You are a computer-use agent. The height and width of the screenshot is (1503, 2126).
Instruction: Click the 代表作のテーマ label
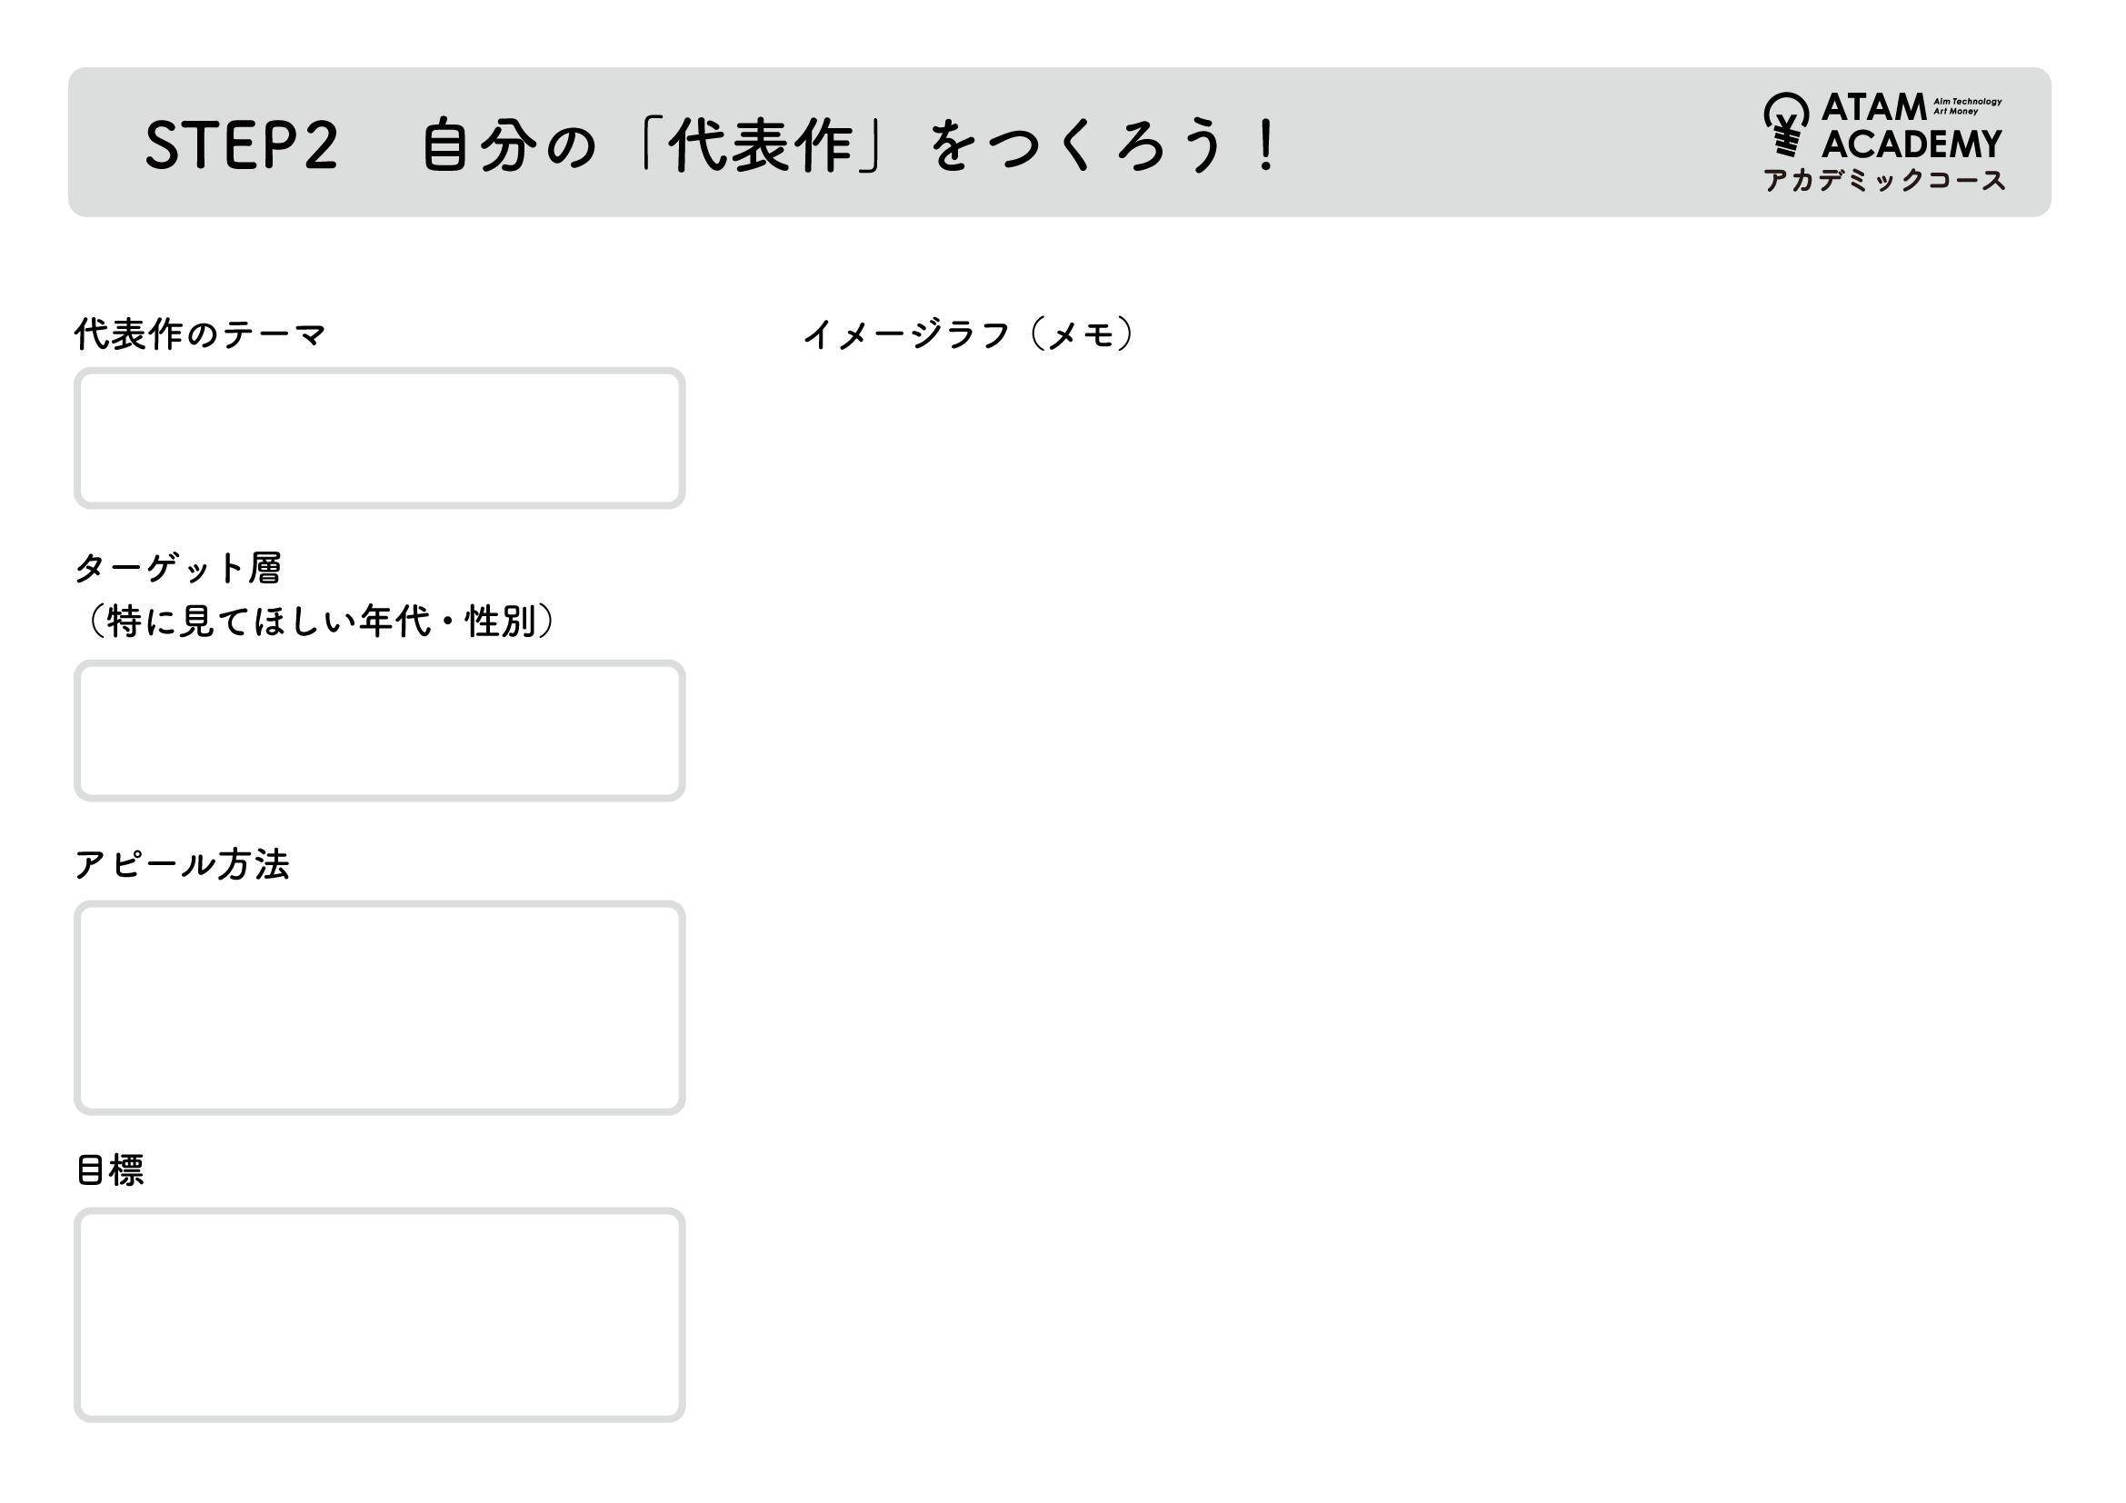coord(200,334)
